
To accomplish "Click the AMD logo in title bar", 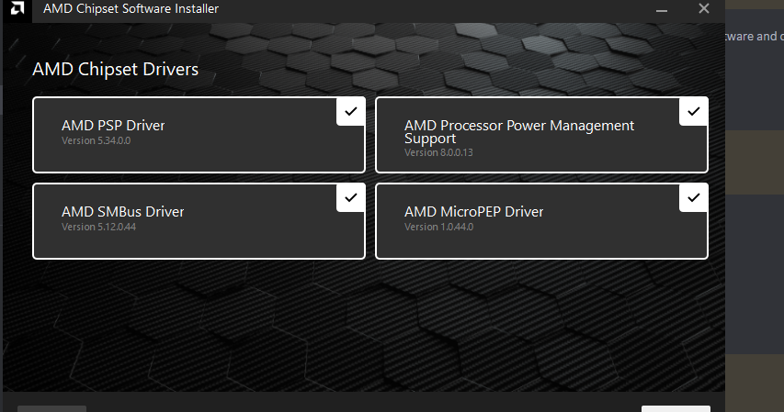I will coord(17,8).
